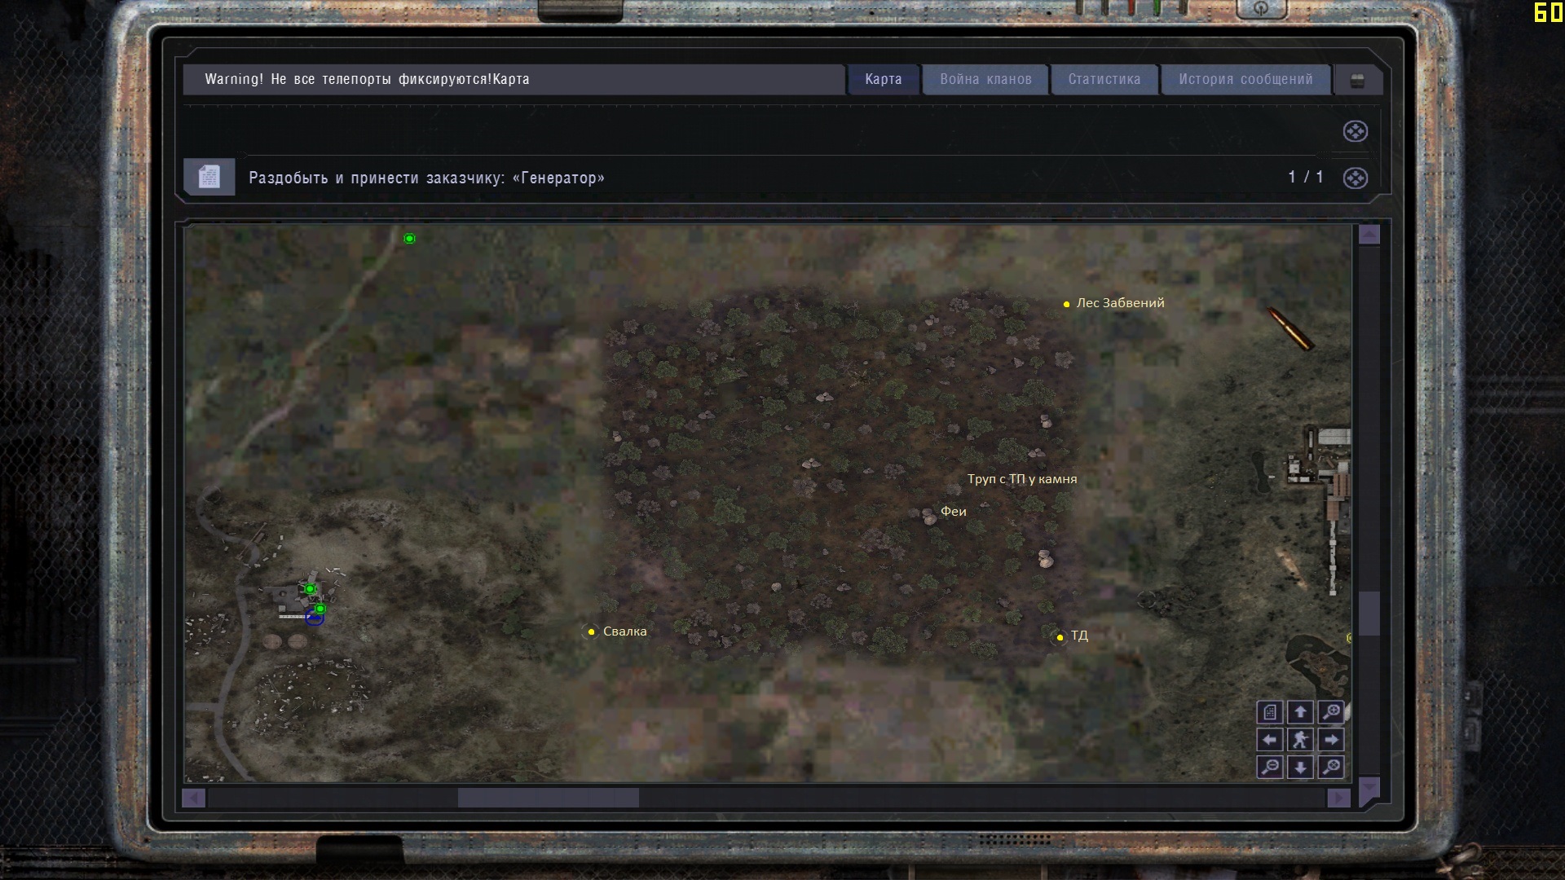1565x880 pixels.
Task: Pan map up with arrow button
Action: [x=1300, y=712]
